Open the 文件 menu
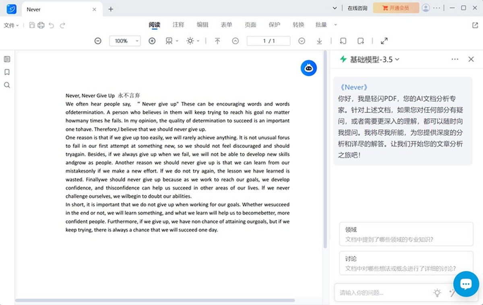This screenshot has height=305, width=483. coord(11,25)
